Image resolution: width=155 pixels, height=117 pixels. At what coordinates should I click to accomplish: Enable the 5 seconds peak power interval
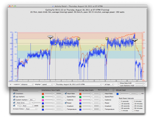pos(120,101)
